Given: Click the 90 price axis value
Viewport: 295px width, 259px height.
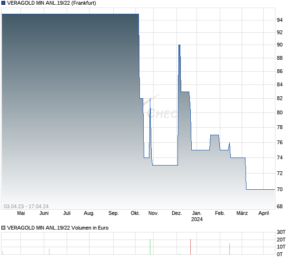Looking at the screenshot, I should point(280,45).
